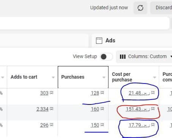
Task: Click the Discard button
Action: point(161,8)
